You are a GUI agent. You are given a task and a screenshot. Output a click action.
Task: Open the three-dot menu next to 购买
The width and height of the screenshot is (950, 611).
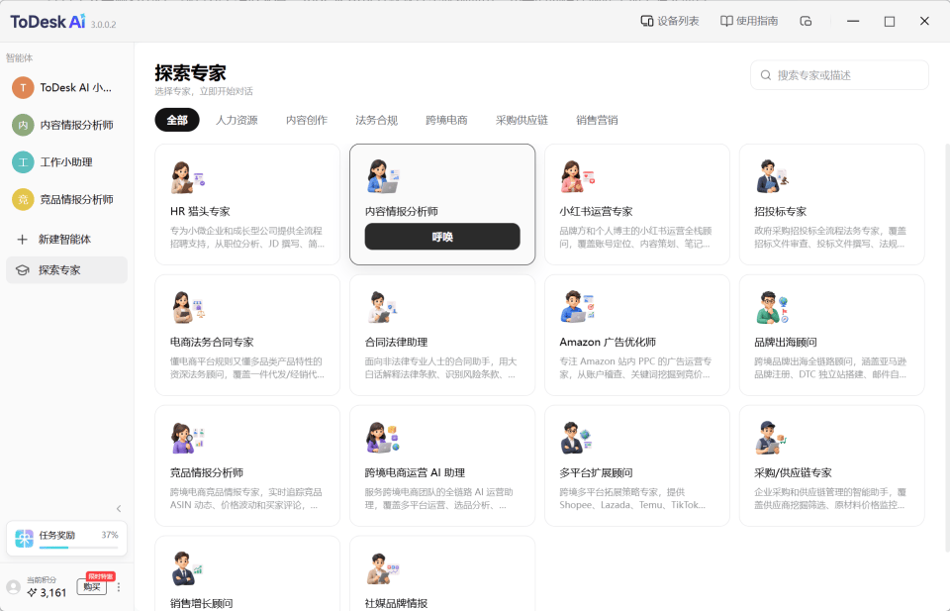click(x=119, y=587)
